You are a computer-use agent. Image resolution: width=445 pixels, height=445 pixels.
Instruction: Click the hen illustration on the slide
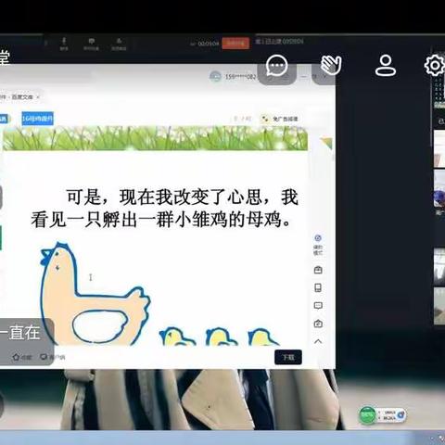95,294
